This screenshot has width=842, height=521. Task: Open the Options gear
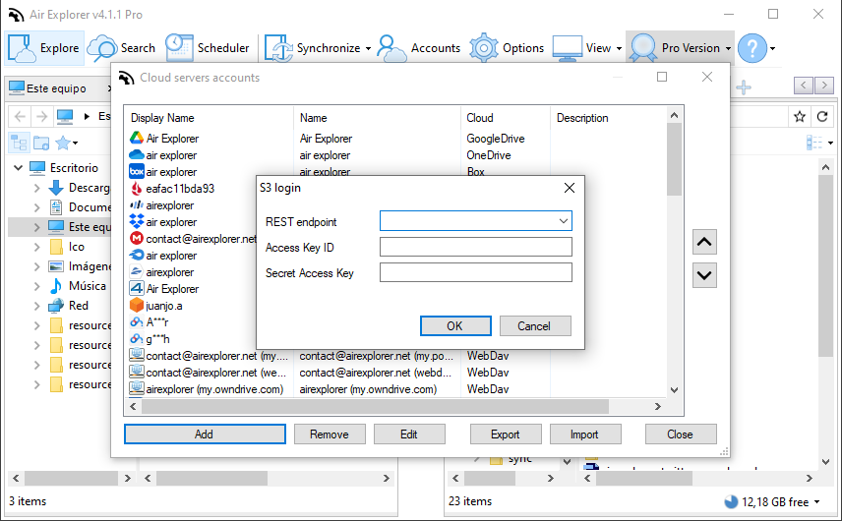[507, 48]
